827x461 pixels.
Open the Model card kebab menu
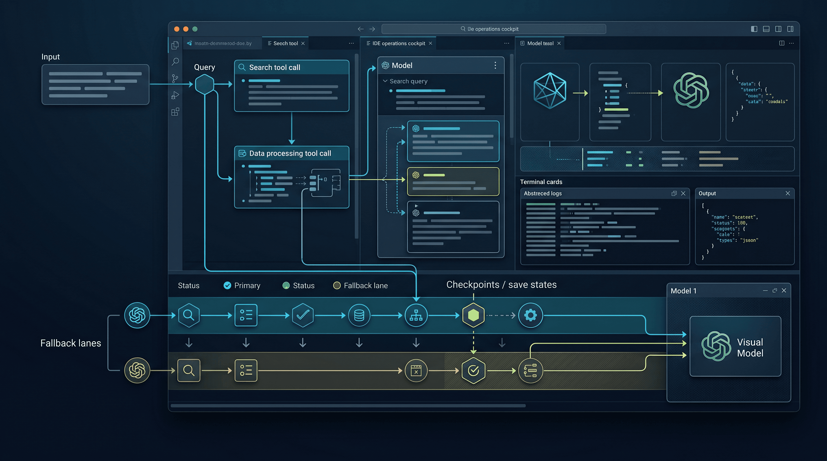pyautogui.click(x=495, y=65)
